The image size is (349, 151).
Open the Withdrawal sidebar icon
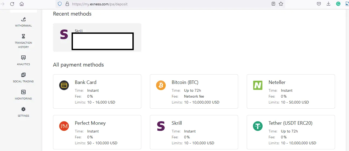point(23,19)
